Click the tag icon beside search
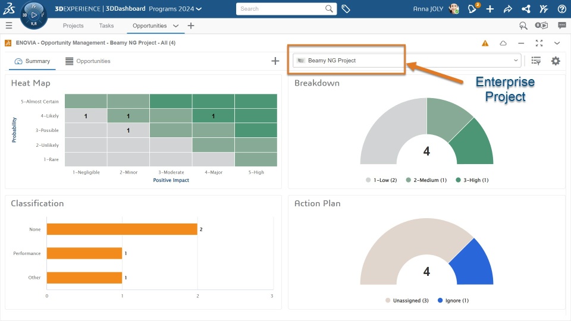Image resolution: width=571 pixels, height=321 pixels. (346, 9)
